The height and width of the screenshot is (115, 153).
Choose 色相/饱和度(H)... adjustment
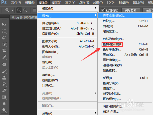(125, 44)
